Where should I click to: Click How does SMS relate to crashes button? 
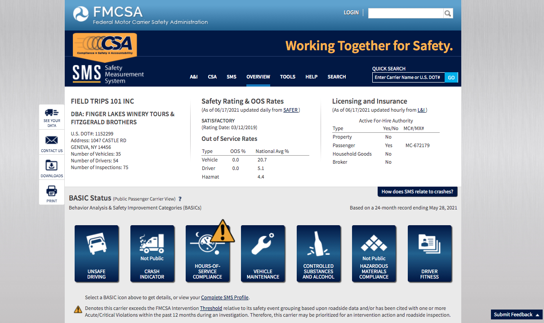418,192
